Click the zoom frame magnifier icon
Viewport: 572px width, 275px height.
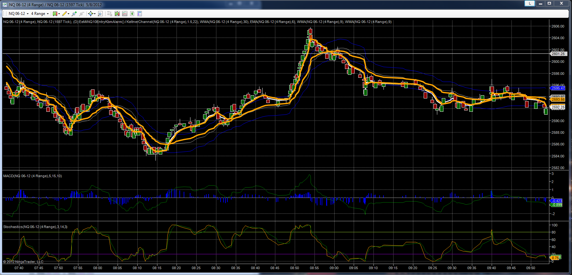coord(100,14)
